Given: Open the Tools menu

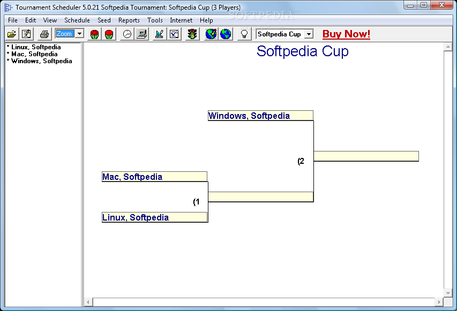Looking at the screenshot, I should point(155,20).
